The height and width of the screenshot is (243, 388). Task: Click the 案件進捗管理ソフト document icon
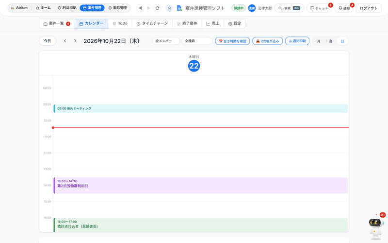(179, 8)
